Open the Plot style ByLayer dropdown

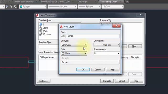point(90,62)
